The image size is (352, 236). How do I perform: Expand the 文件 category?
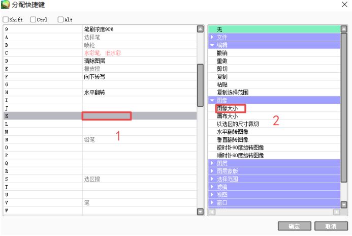click(213, 37)
